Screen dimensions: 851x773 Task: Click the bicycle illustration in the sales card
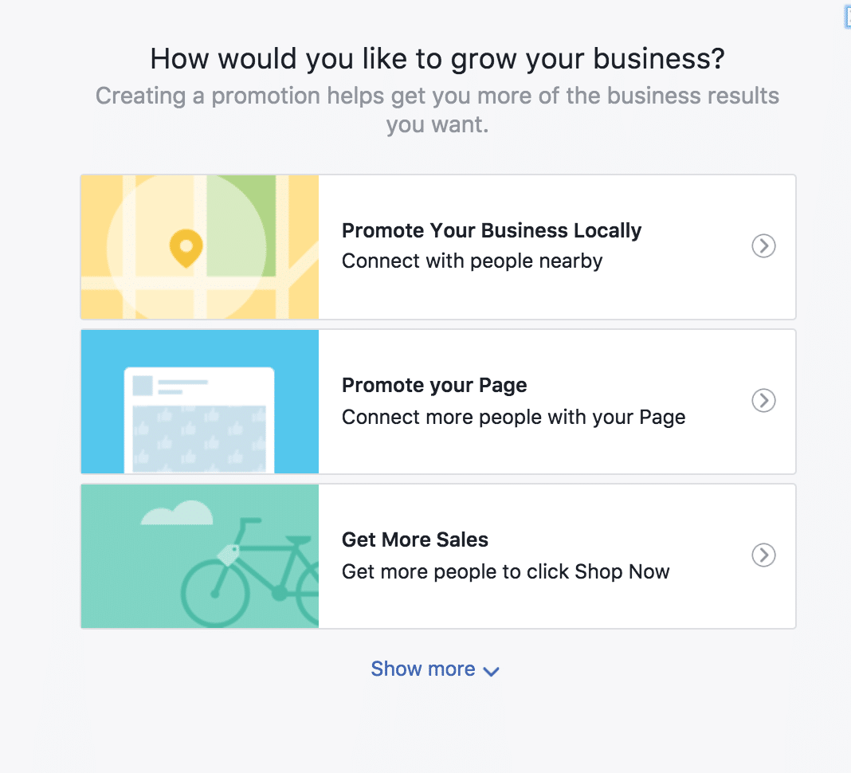click(x=251, y=573)
